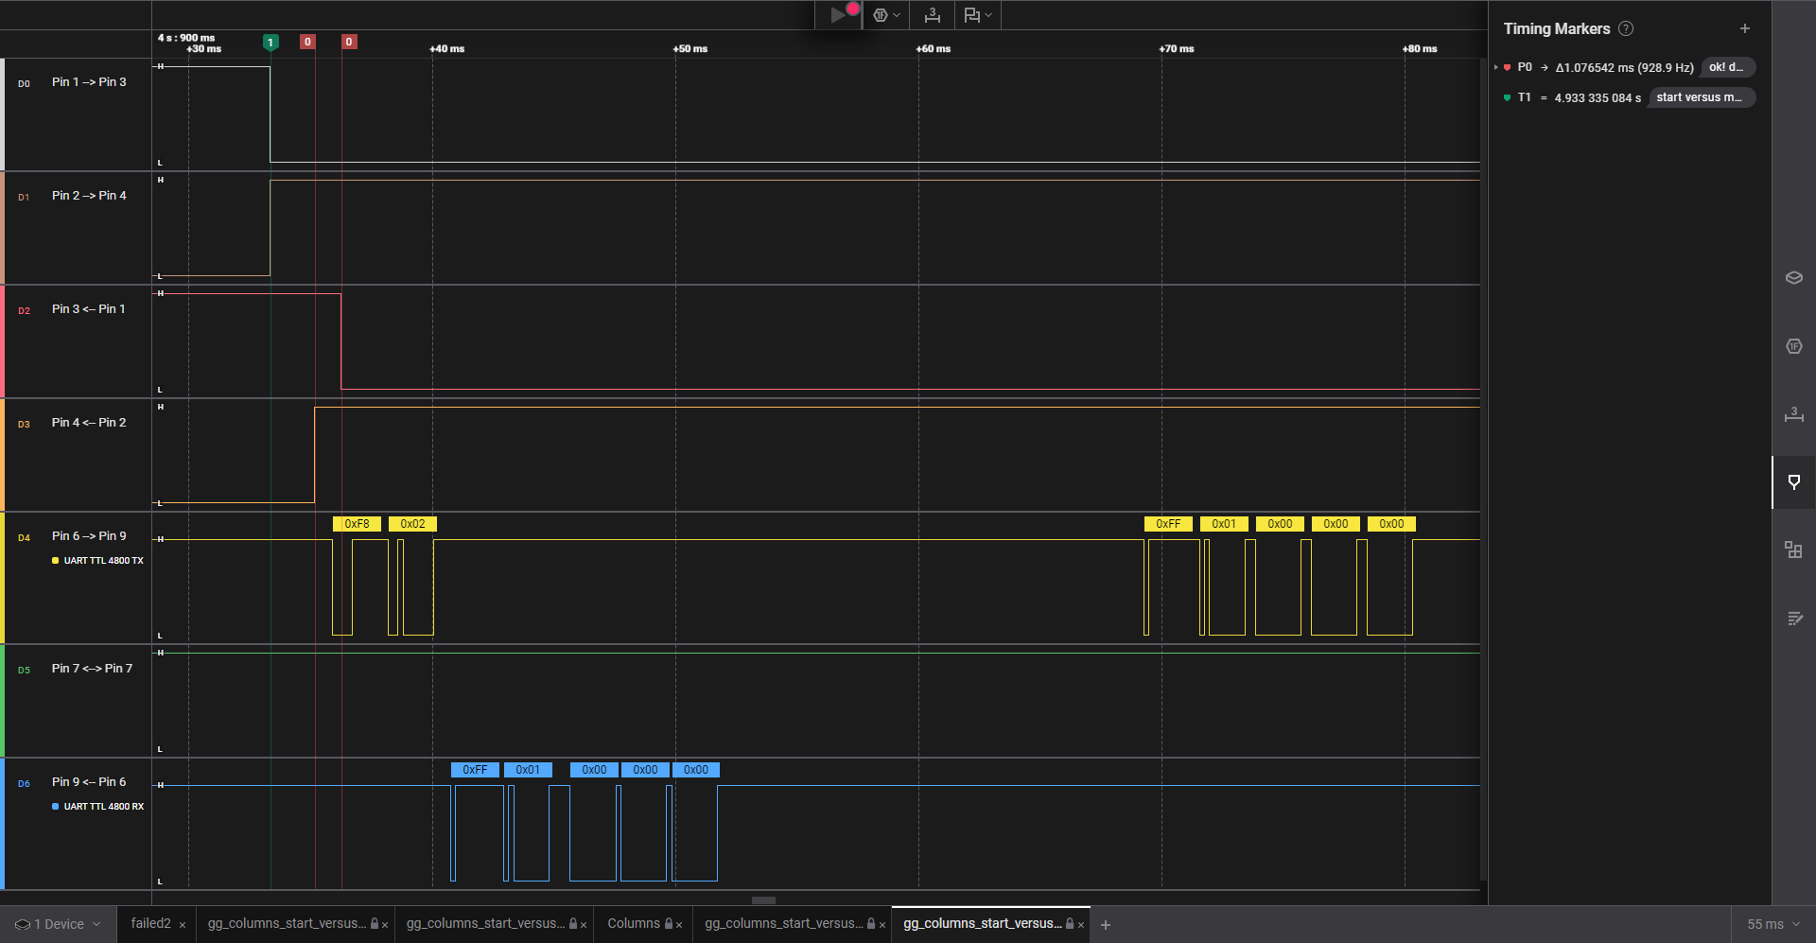Screen dimensions: 1816x943
Task: Click the green T1 marker on timeline
Action: [271, 42]
